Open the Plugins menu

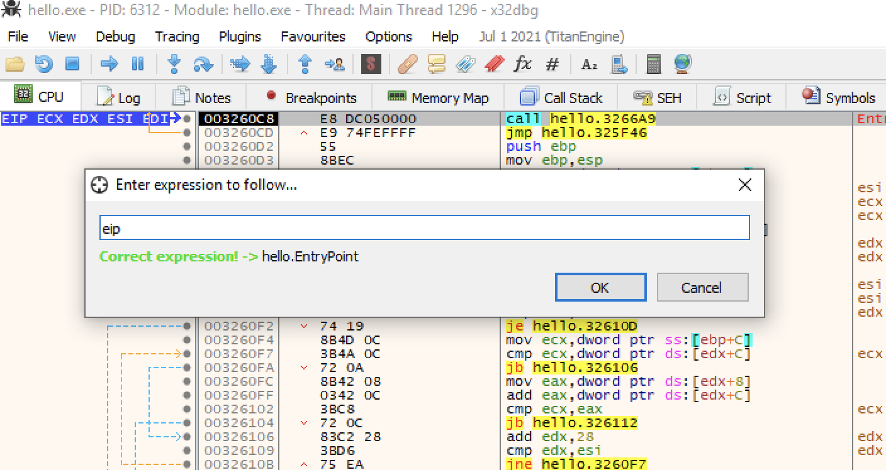pos(240,36)
